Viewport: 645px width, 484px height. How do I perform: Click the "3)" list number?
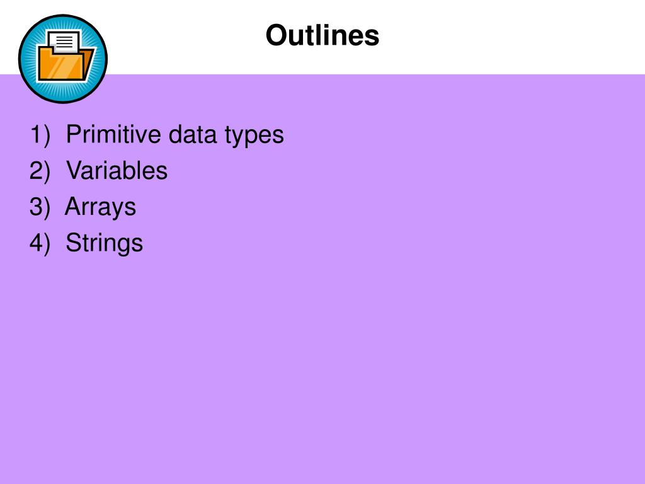click(x=40, y=207)
